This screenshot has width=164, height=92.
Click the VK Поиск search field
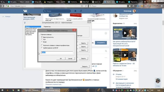[57, 11]
